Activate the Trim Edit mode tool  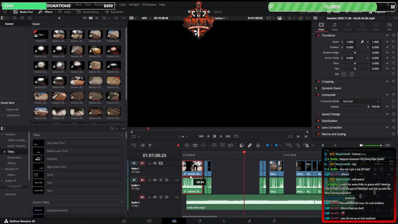(x=187, y=146)
